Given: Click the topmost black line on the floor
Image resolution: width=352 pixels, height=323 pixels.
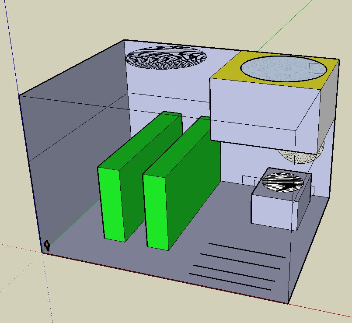Looking at the screenshot, I should pyautogui.click(x=247, y=250).
